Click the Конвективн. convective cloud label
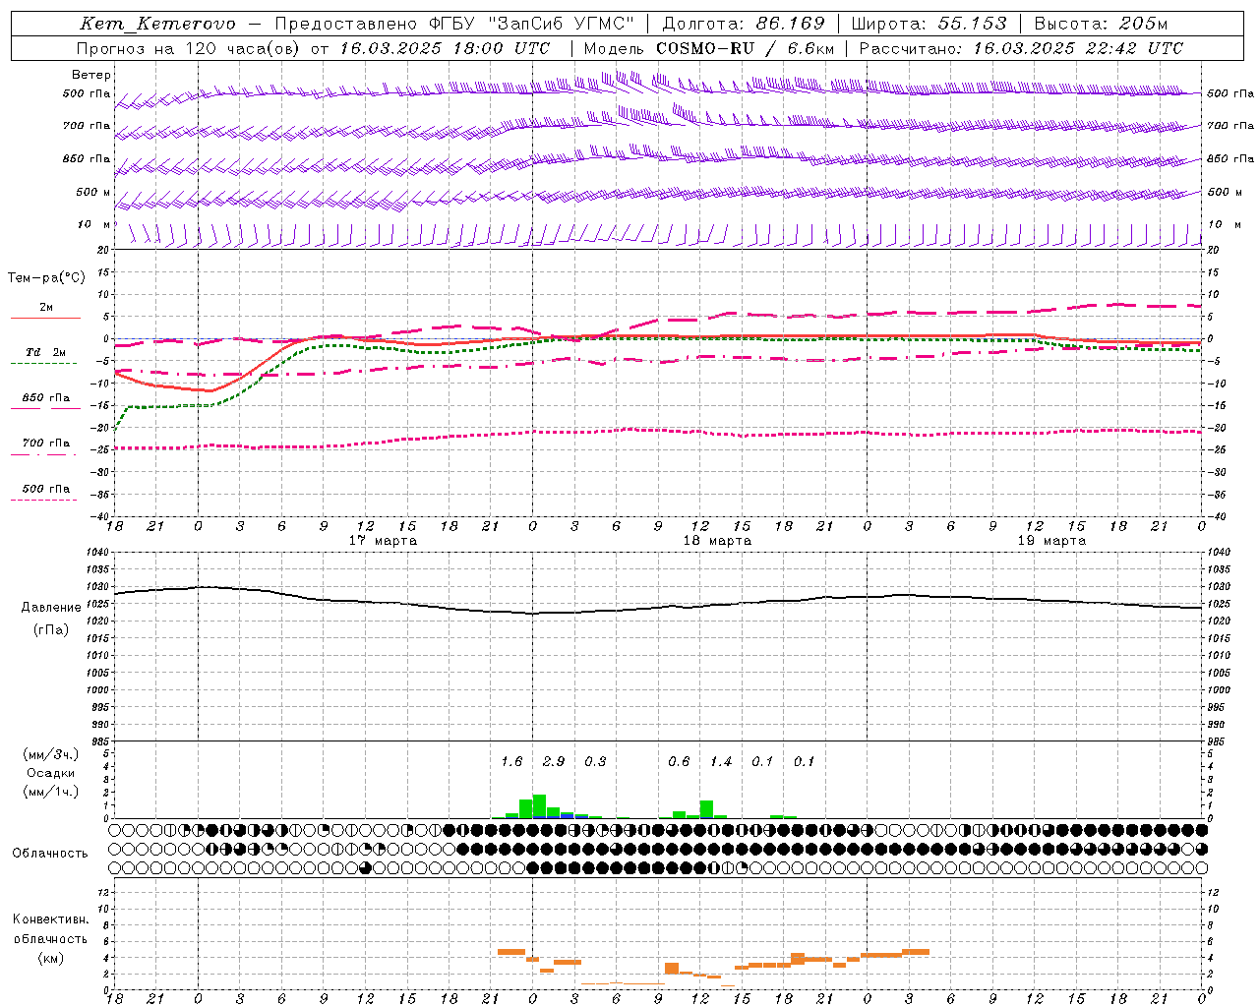The width and height of the screenshot is (1259, 1007). 50,919
